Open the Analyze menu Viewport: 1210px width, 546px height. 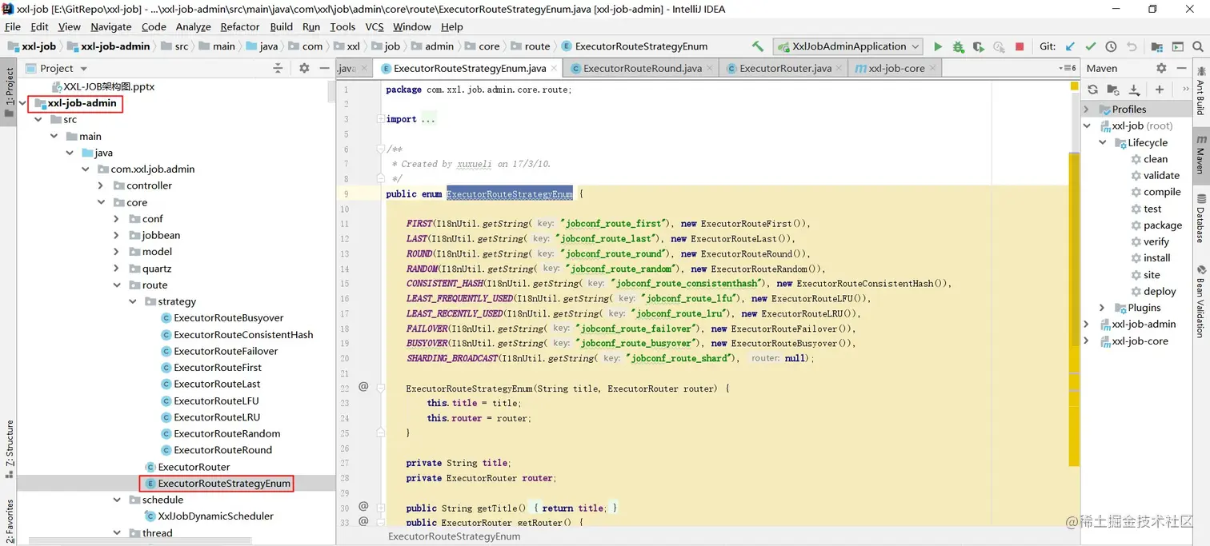point(193,26)
